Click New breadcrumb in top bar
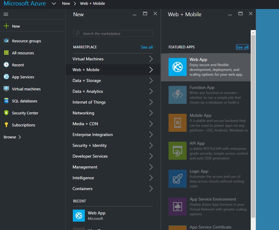 coord(66,4)
